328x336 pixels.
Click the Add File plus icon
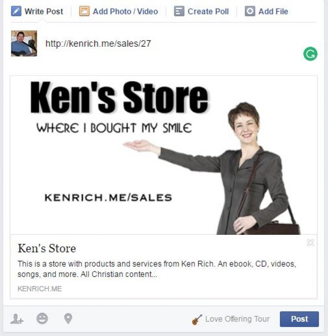pos(250,11)
